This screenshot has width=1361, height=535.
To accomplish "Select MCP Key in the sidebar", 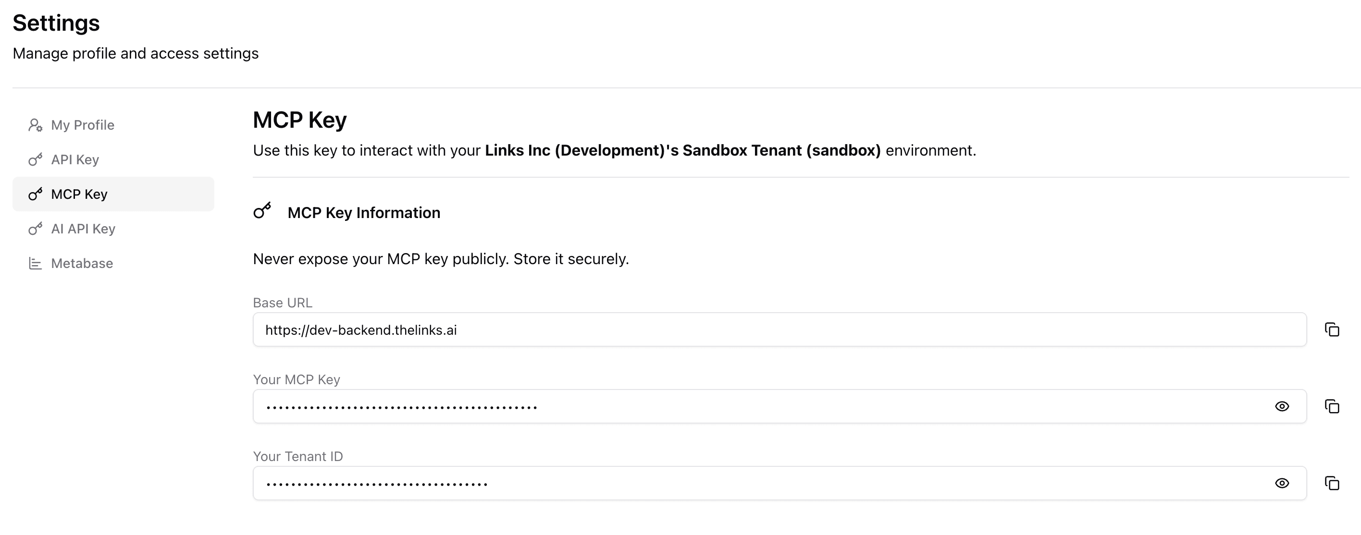I will (x=79, y=195).
